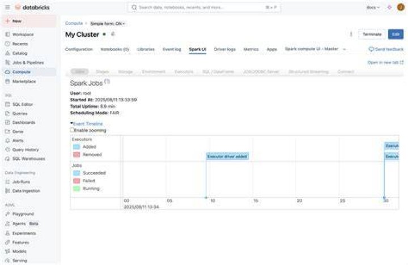Expand the Spark compute UI - Master dropdown

click(x=345, y=49)
